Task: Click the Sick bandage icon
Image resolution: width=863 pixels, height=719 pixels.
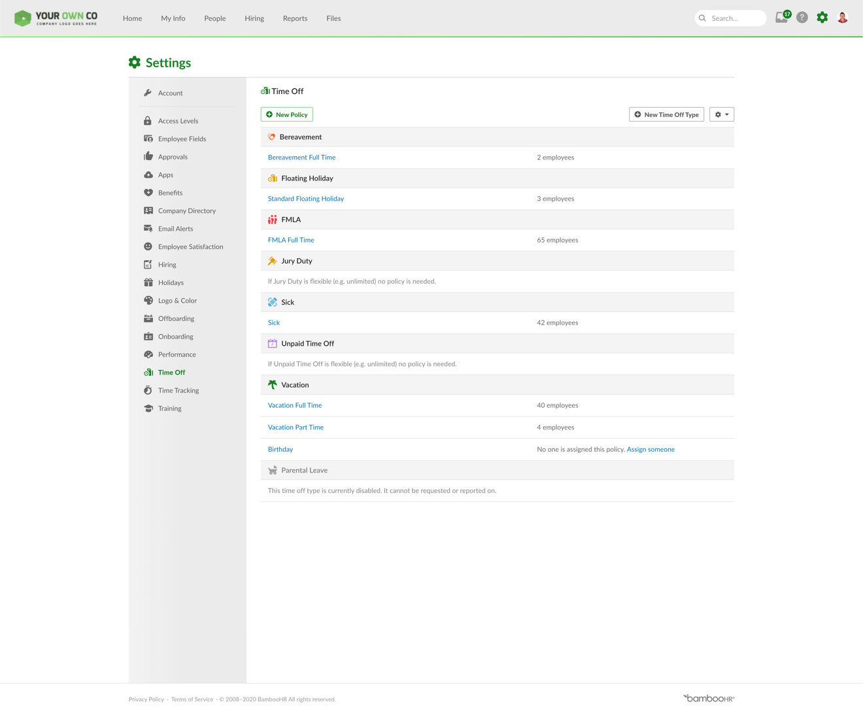Action: tap(273, 302)
